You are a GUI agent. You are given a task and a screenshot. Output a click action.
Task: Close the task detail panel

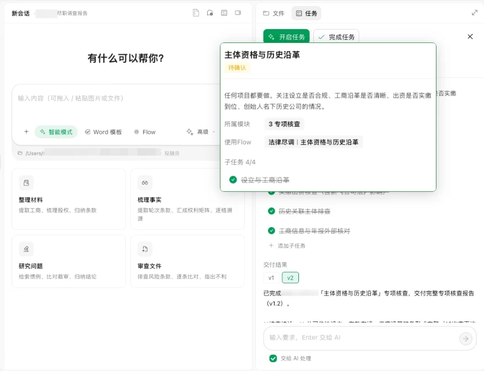point(470,36)
